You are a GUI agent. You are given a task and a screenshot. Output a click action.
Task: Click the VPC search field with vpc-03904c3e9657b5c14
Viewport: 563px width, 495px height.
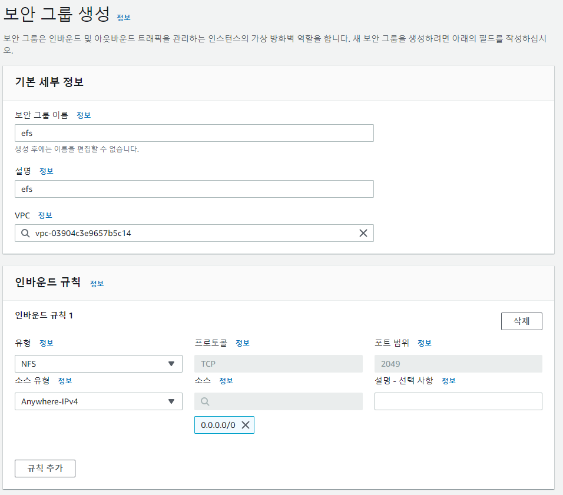point(194,233)
